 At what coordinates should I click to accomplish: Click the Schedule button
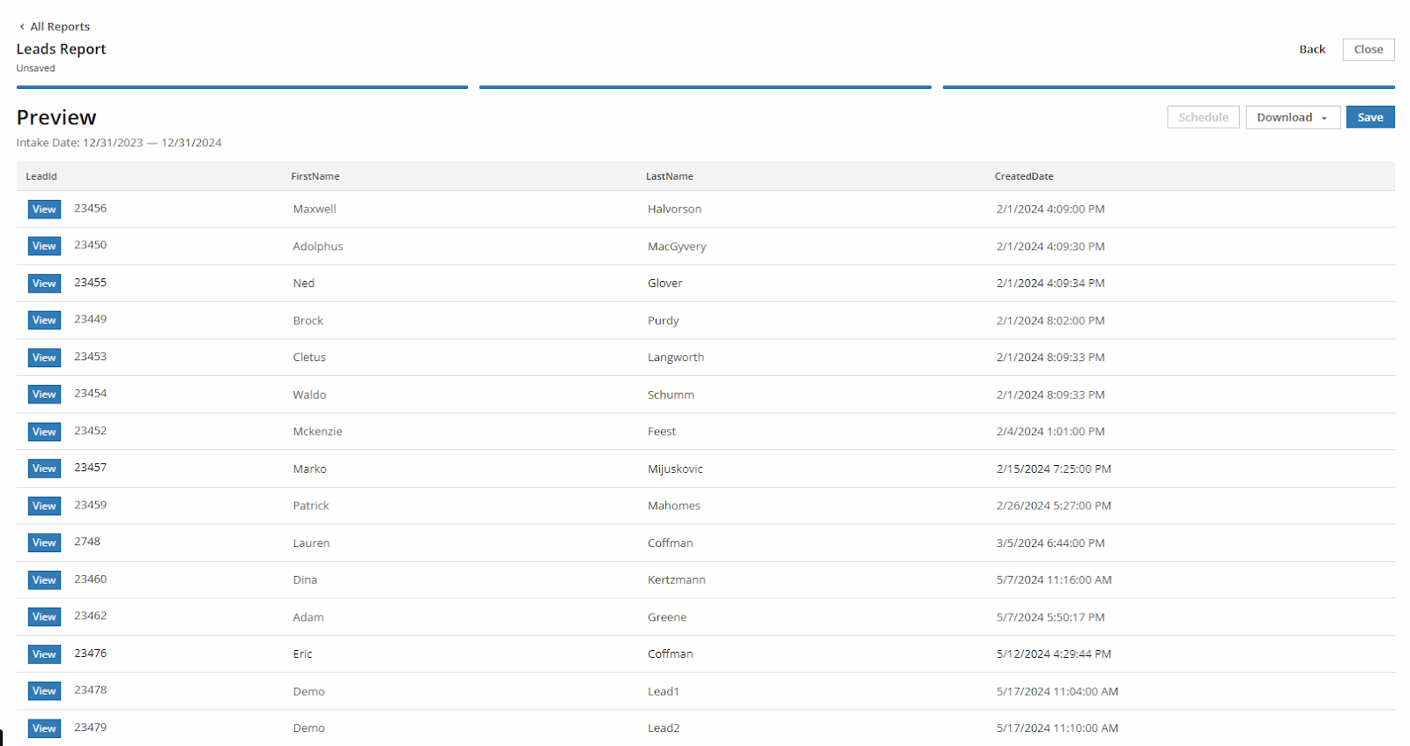coord(1203,117)
